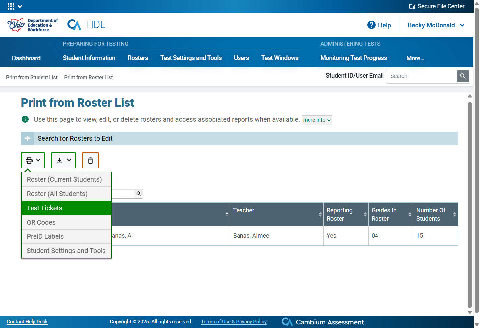Go to the Dashboard tab
Screen dimensions: 480x328
pyautogui.click(x=26, y=58)
